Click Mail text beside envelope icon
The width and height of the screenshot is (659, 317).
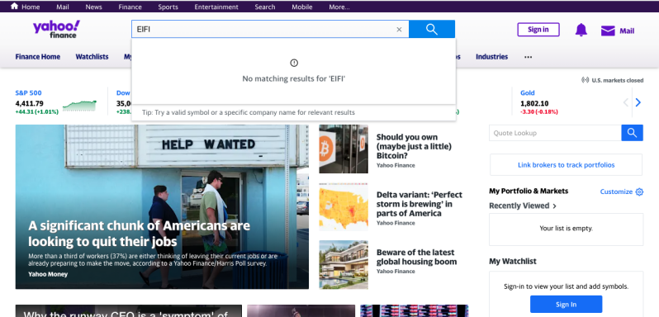[627, 31]
